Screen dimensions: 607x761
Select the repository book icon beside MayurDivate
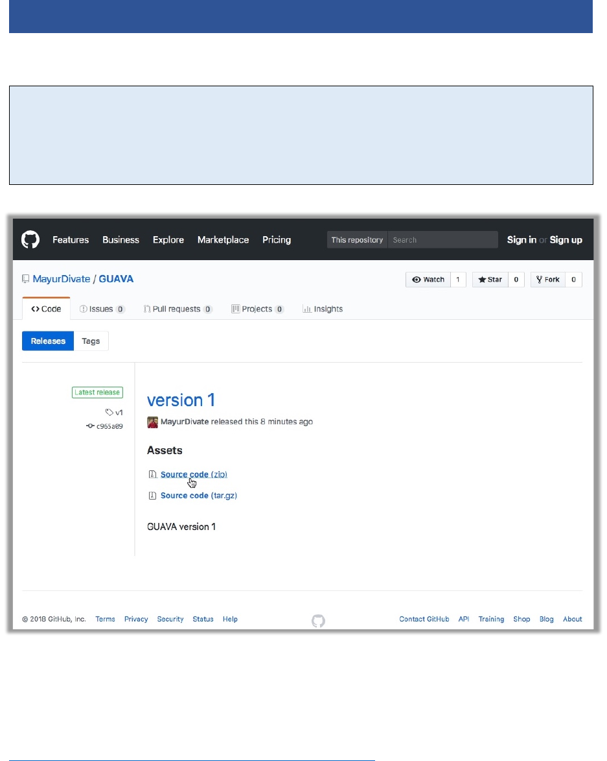pyautogui.click(x=26, y=279)
